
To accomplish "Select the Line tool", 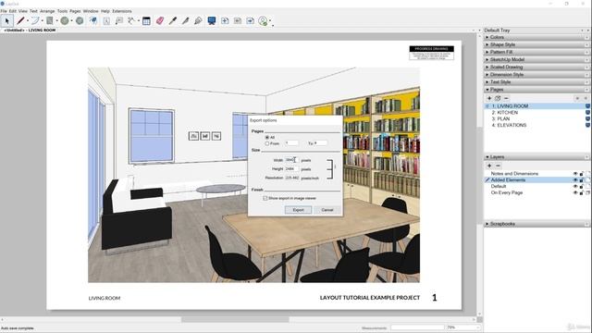I will click(20, 20).
